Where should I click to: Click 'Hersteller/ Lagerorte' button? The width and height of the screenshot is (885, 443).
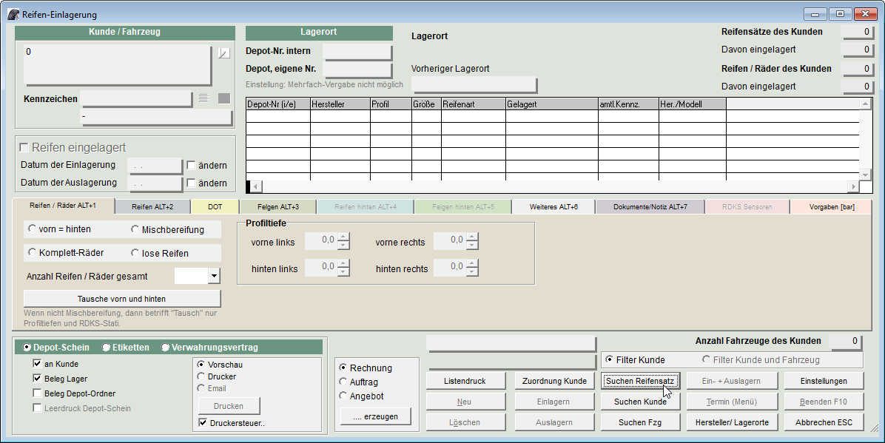732,422
